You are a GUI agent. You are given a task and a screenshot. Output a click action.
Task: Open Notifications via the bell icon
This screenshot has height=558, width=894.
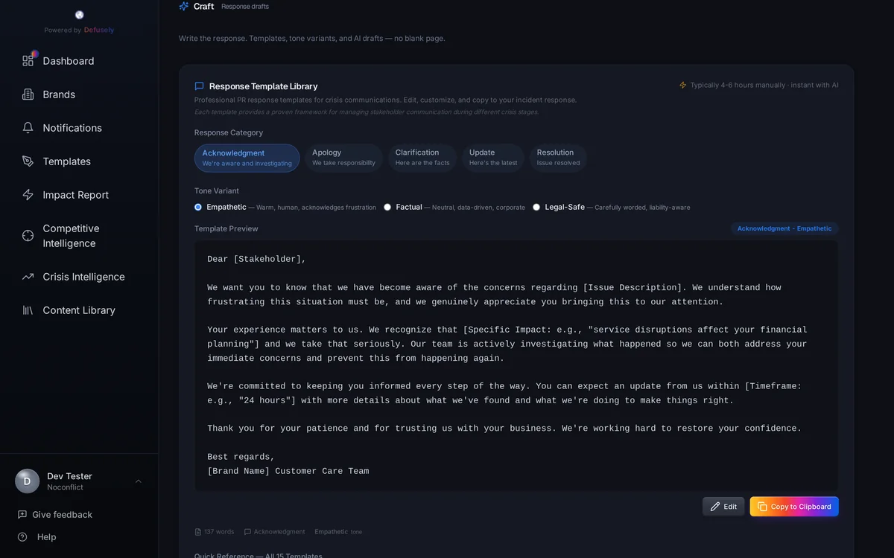[x=28, y=127]
